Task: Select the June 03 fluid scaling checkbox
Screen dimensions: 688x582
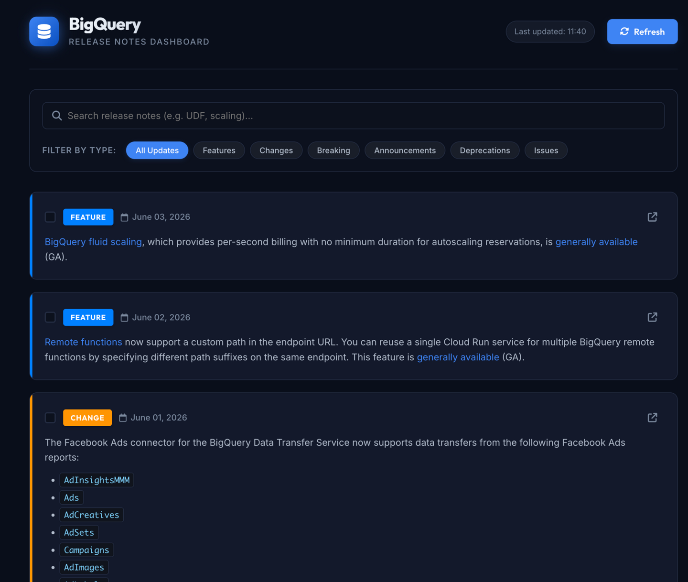Action: point(50,217)
